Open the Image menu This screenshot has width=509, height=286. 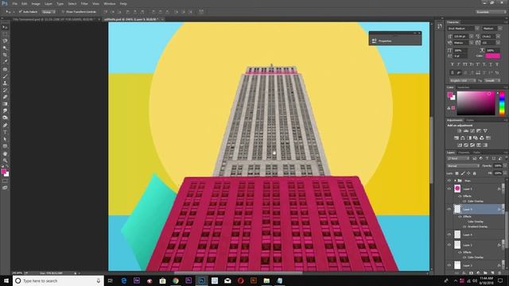36,4
